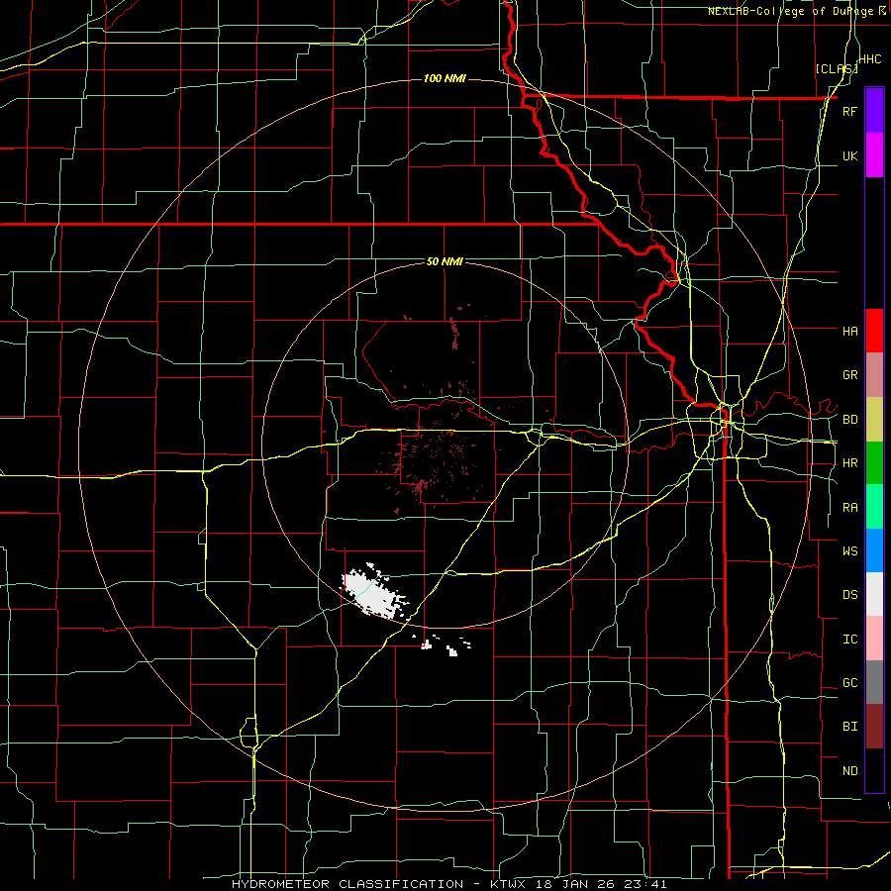Click the KTWX station identifier in footer
The height and width of the screenshot is (891, 891).
(509, 884)
